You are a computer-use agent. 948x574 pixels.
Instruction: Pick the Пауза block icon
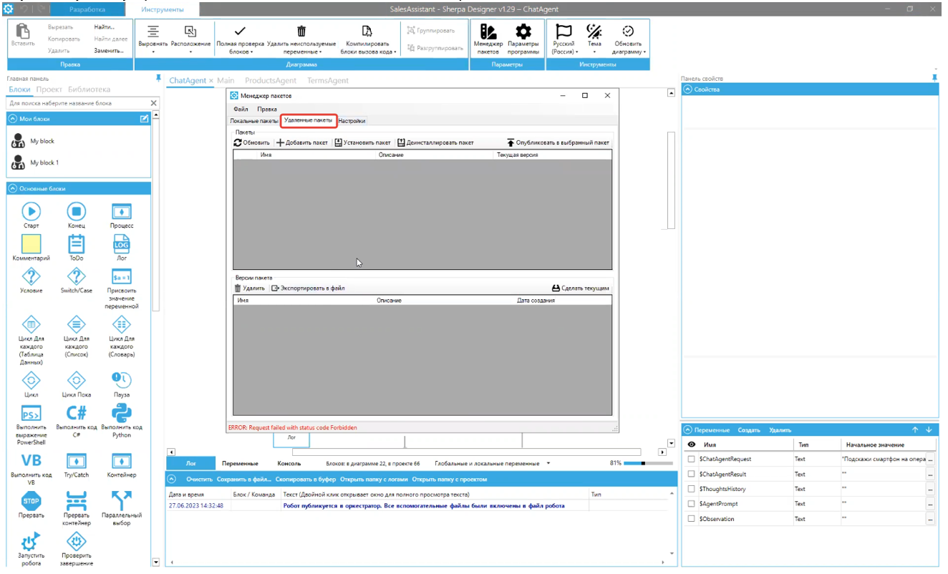point(122,380)
